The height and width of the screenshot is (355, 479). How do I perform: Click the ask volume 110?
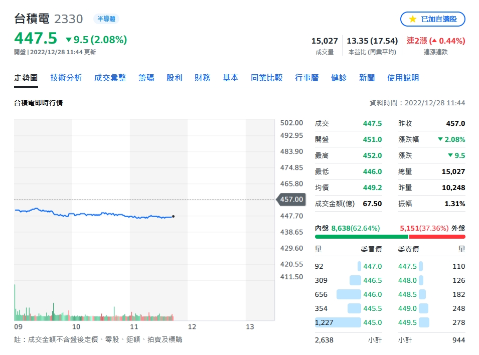point(459,266)
